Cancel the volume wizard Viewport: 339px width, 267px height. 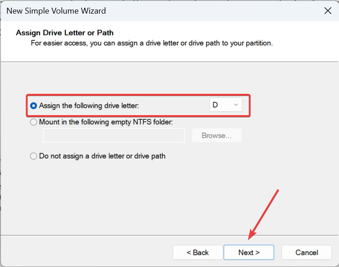coord(307,252)
